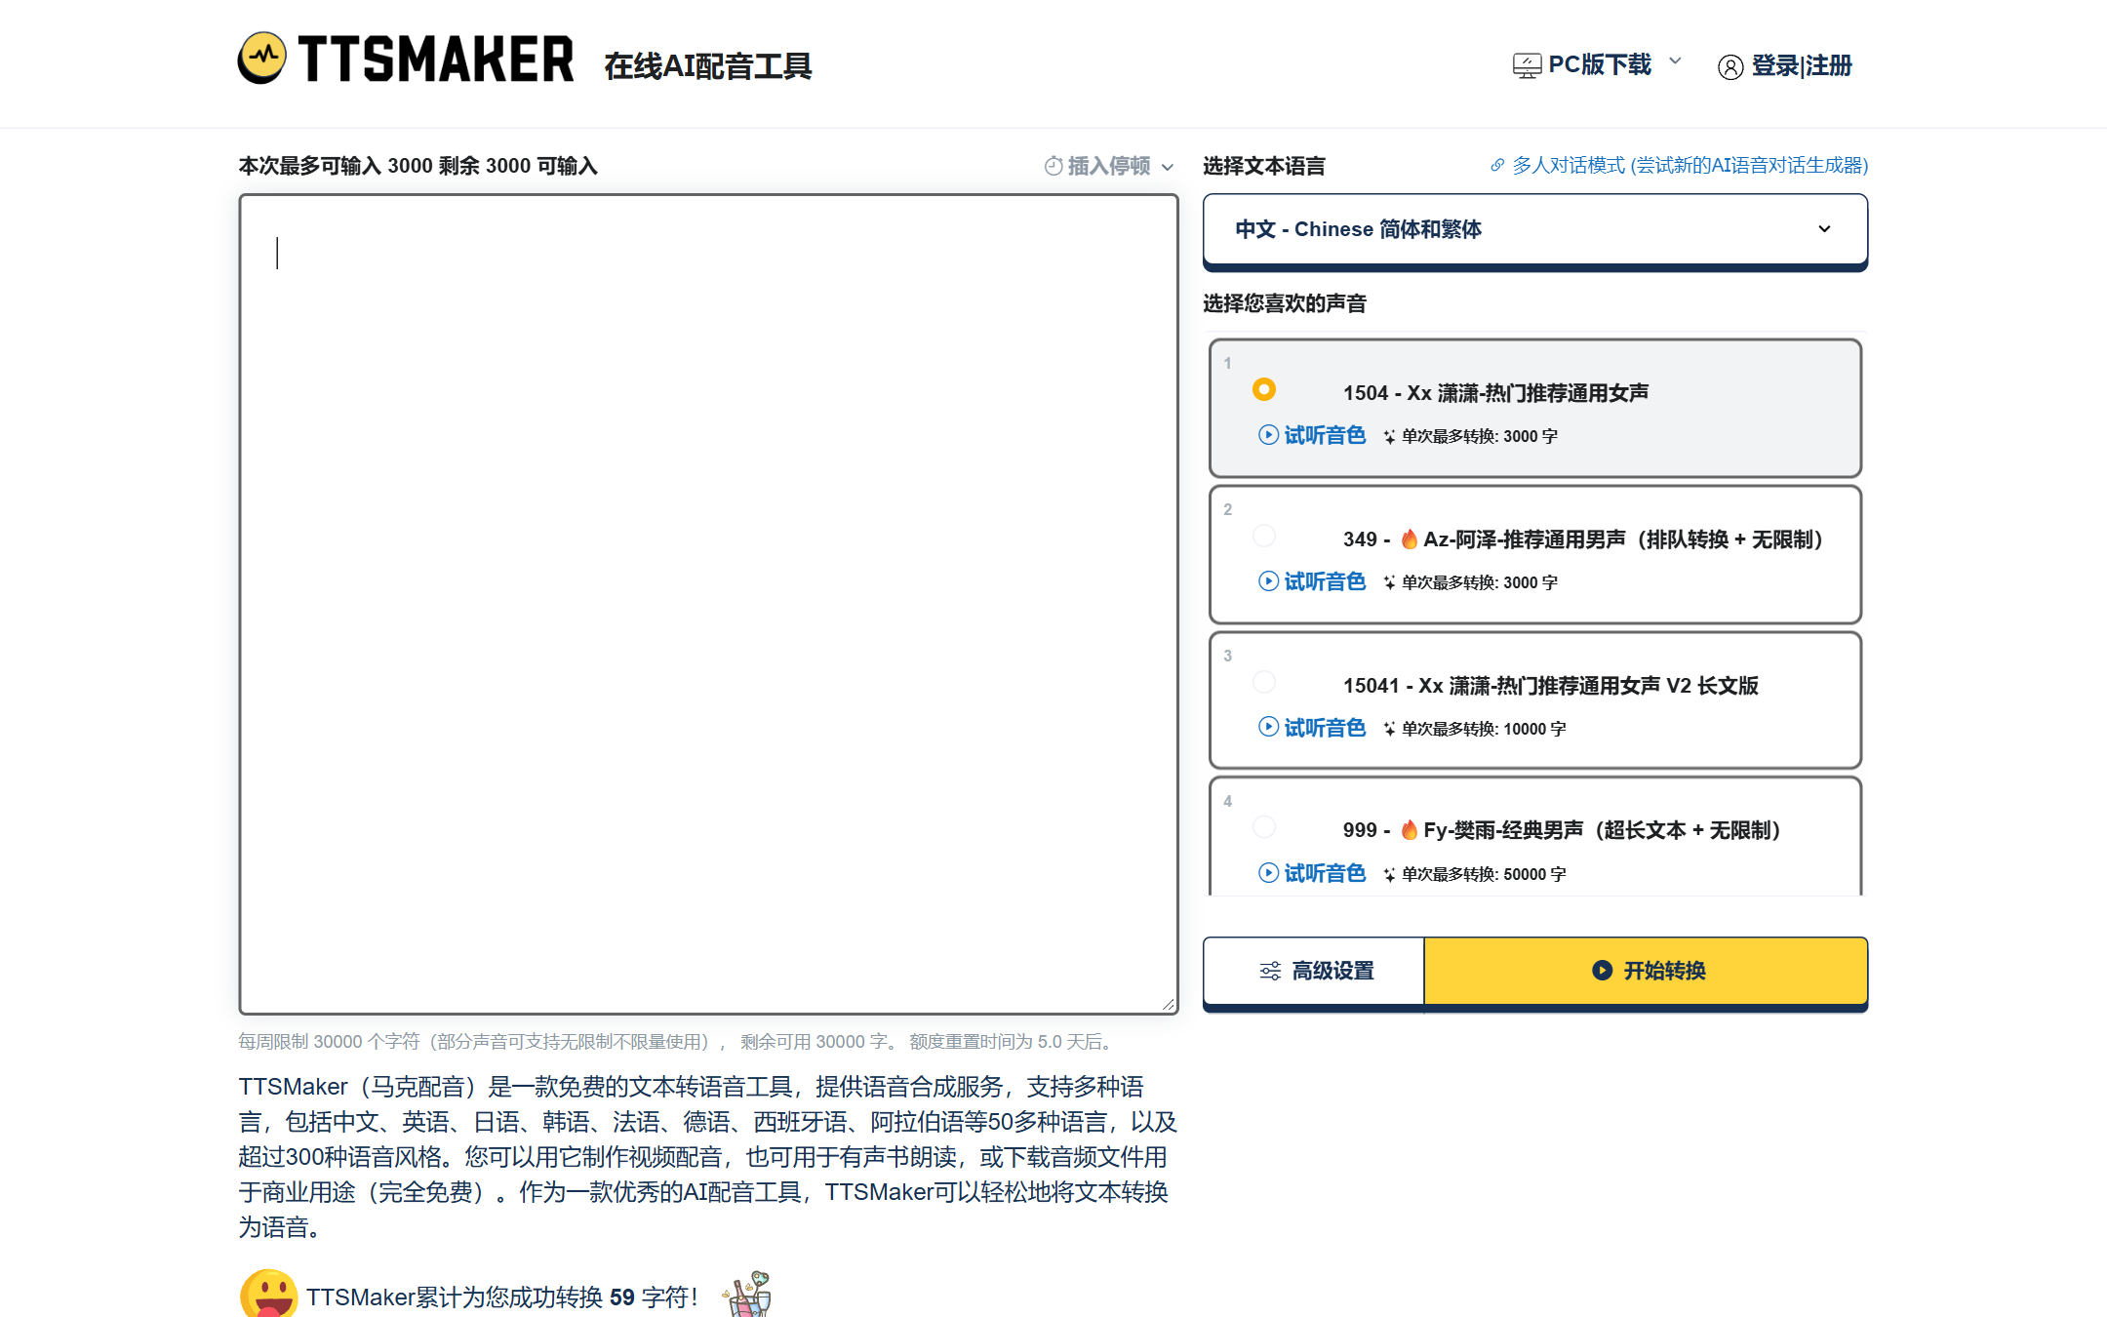Screen dimensions: 2107x1317
Task: Click the fire icon on Fy-樊雨 voice
Action: 1409,829
